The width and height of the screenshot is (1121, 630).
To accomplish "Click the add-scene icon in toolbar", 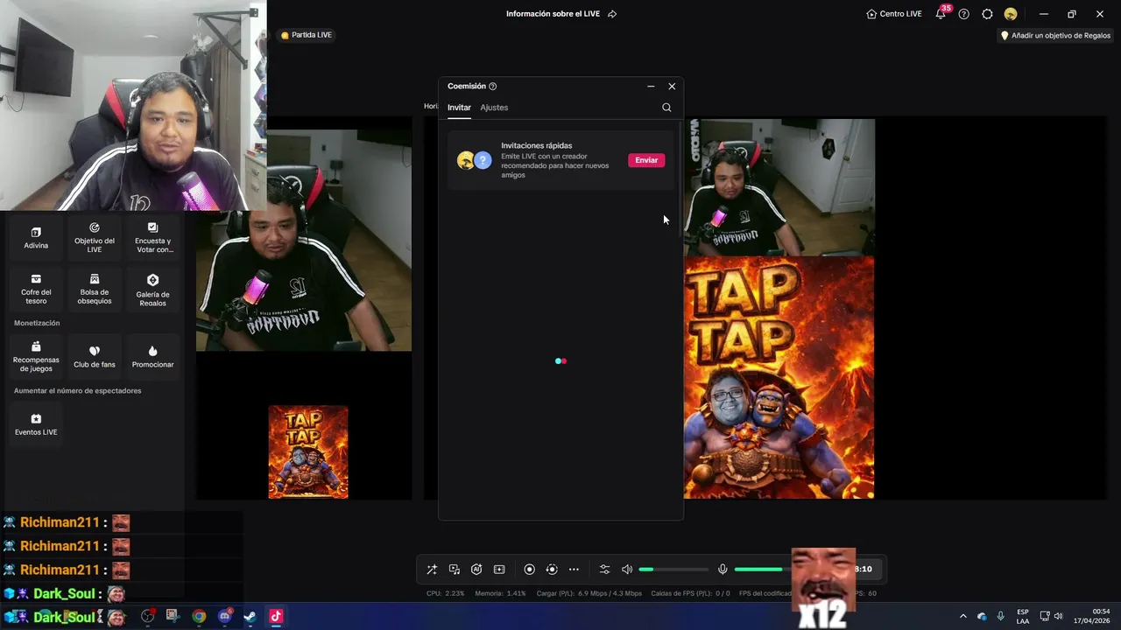I will coord(499,570).
